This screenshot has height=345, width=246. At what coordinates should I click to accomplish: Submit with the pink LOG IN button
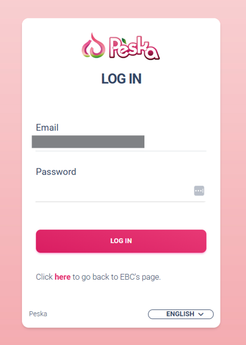(x=121, y=241)
